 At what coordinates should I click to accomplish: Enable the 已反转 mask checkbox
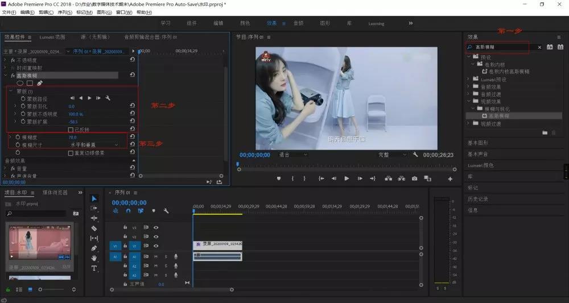71,130
